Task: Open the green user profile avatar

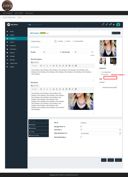Action: (118, 25)
